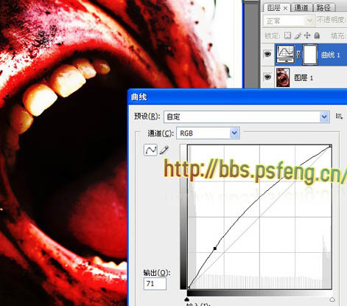The width and height of the screenshot is (347, 306).
Task: Click lock position move icon
Action: [x=307, y=35]
